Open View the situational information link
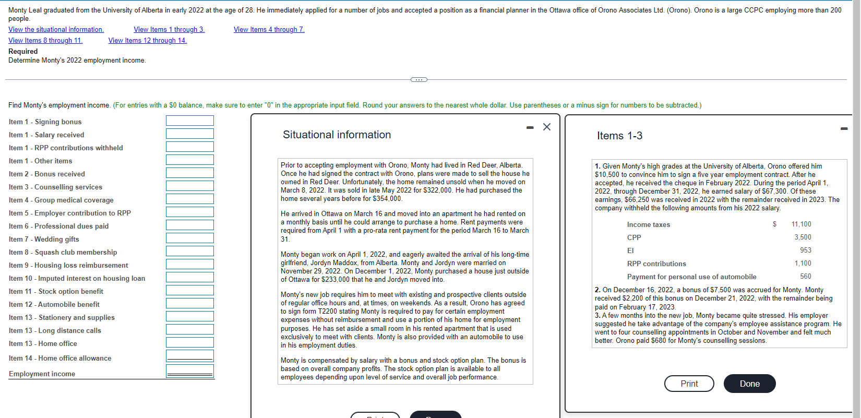 [56, 29]
